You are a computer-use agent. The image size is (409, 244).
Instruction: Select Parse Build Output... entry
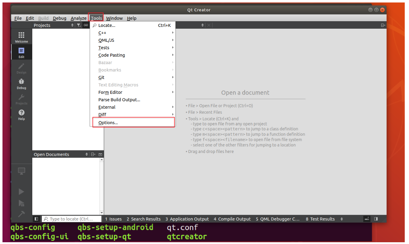pyautogui.click(x=133, y=100)
